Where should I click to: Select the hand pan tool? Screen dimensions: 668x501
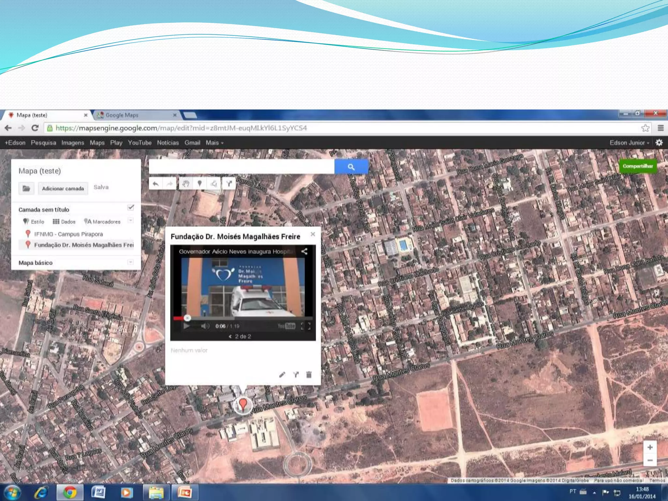[186, 184]
